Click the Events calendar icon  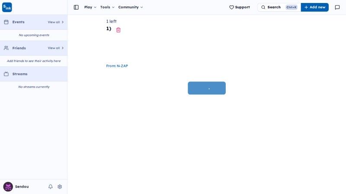6,22
